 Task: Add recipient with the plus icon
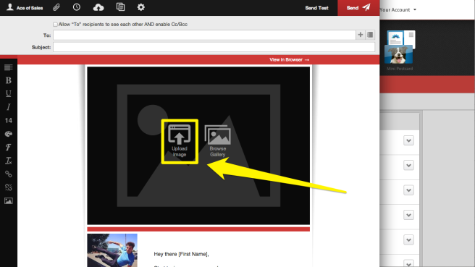click(x=360, y=35)
